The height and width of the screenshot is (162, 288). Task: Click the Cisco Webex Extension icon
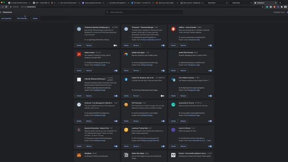click(173, 80)
